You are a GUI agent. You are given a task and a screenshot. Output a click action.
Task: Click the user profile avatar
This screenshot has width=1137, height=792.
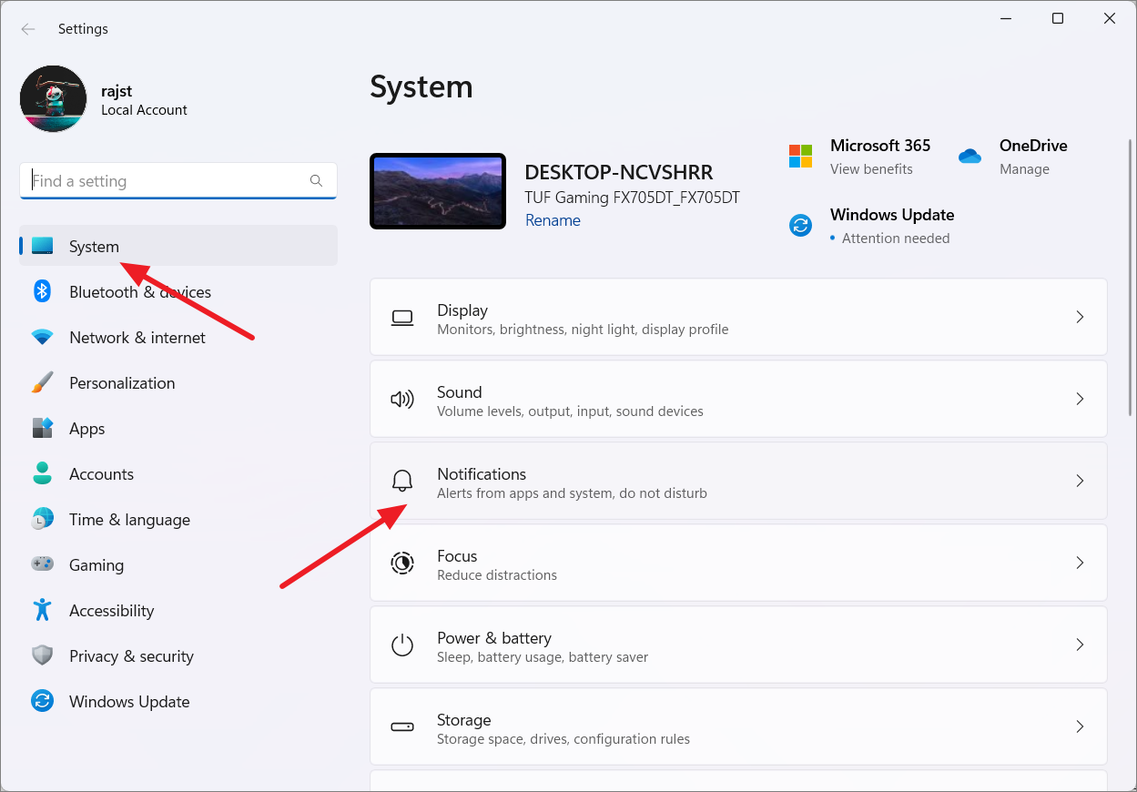[54, 98]
